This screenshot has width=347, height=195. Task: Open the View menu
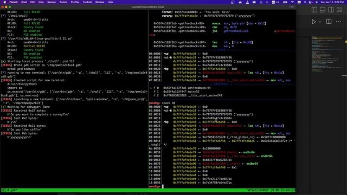pyautogui.click(x=41, y=2)
